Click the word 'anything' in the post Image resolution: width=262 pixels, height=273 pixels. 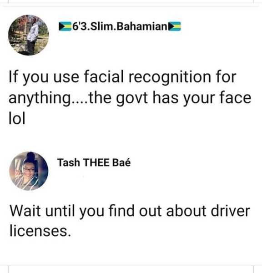pos(39,99)
